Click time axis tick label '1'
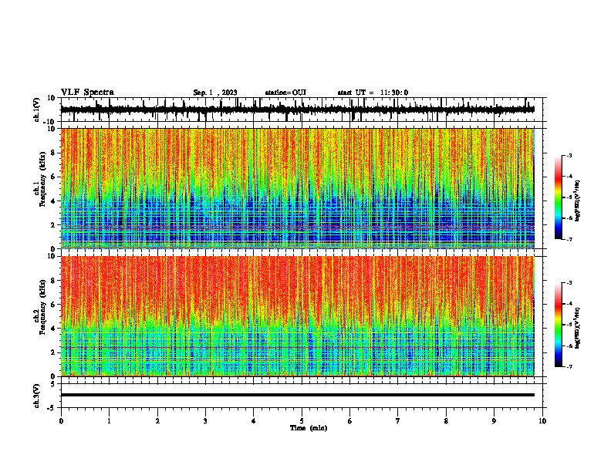 [109, 421]
